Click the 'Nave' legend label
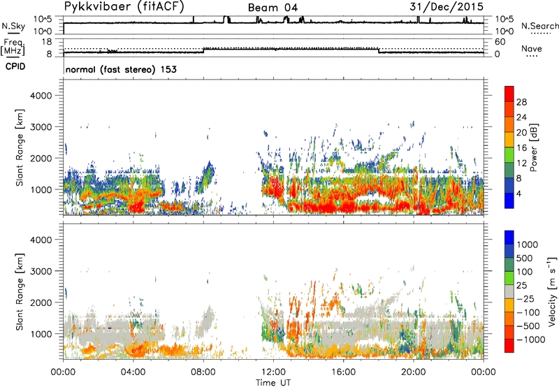559x387 pixels. point(532,48)
